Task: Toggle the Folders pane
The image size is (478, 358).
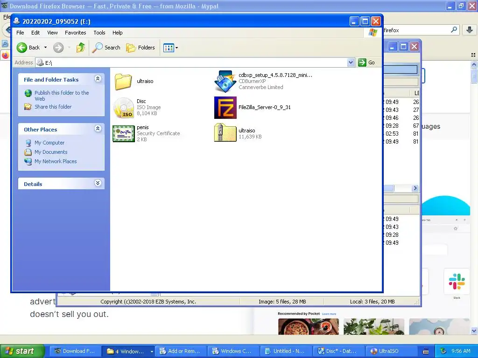Action: [x=141, y=48]
